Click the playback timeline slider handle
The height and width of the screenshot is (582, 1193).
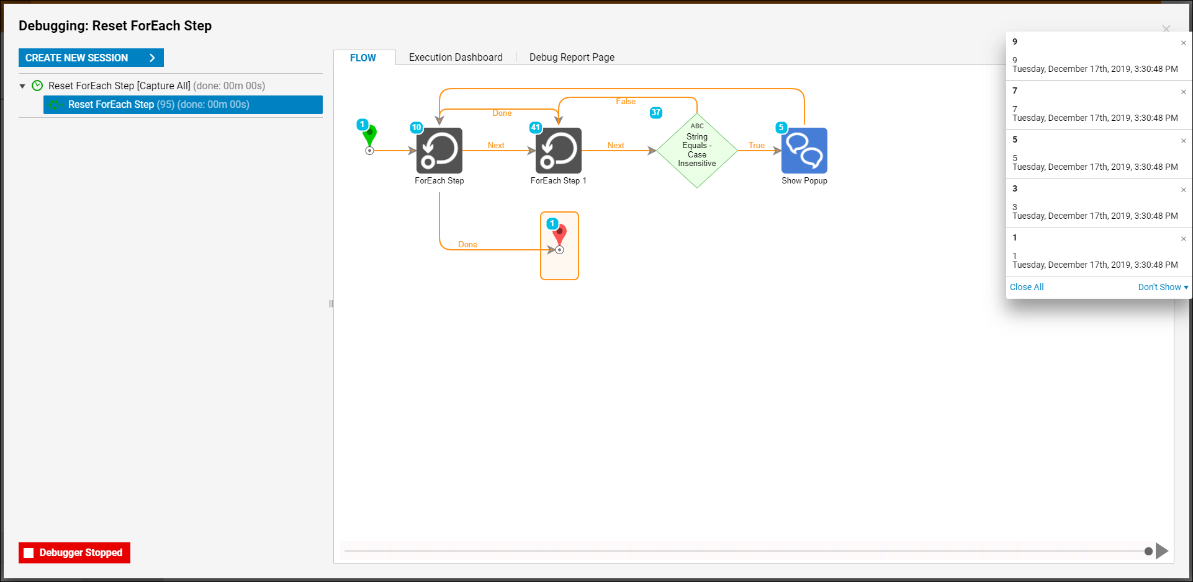pos(1148,551)
